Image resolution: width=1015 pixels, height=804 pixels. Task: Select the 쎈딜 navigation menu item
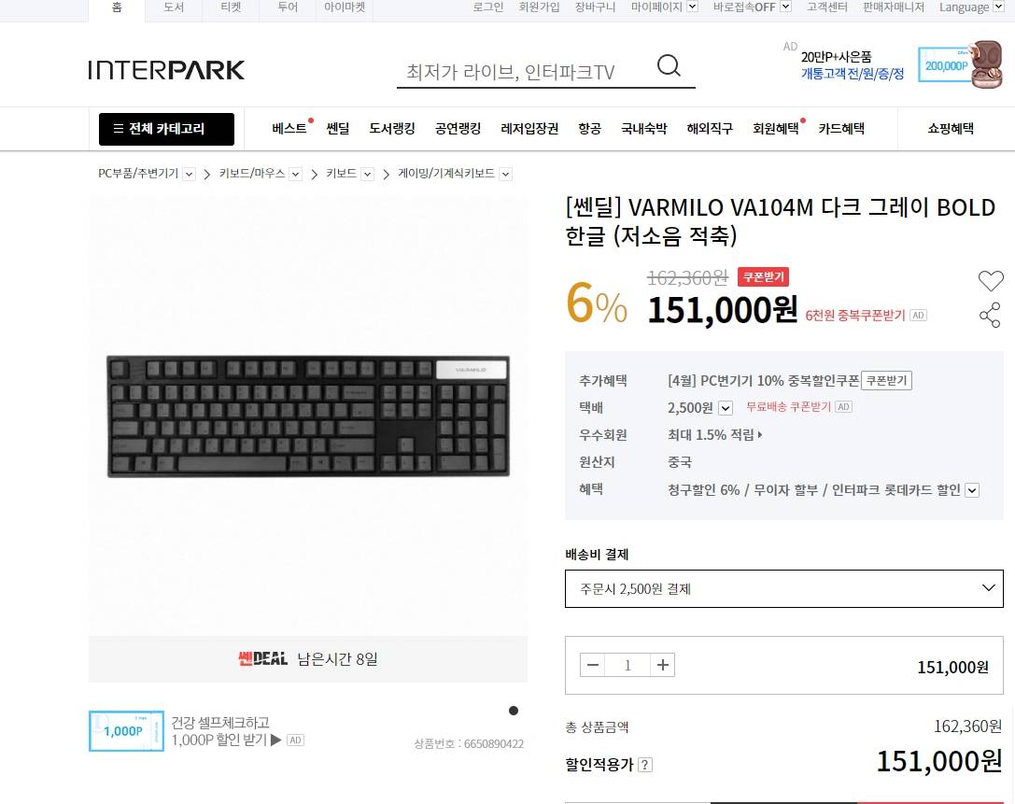[x=338, y=128]
